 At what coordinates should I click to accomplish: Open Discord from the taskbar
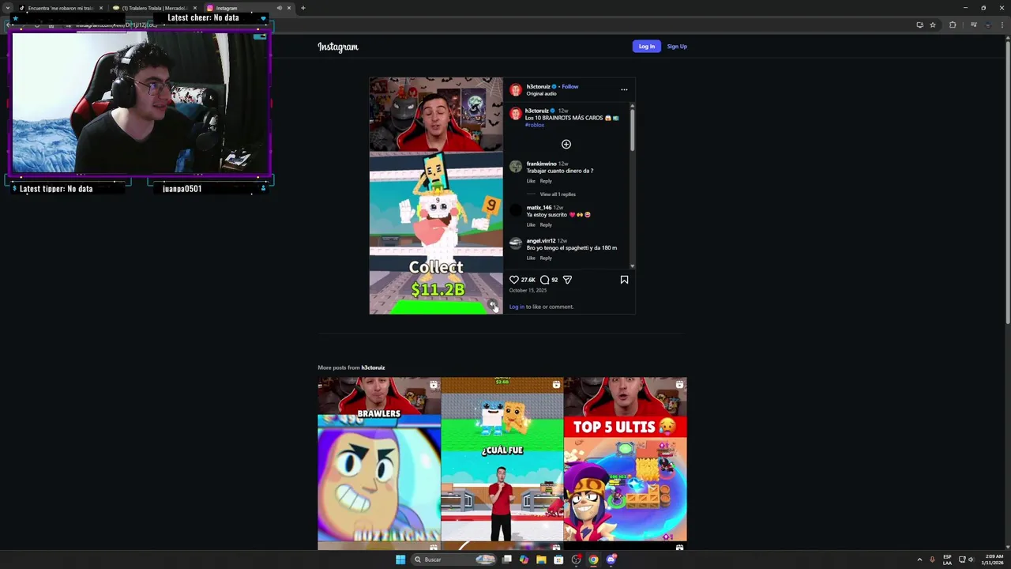611,560
